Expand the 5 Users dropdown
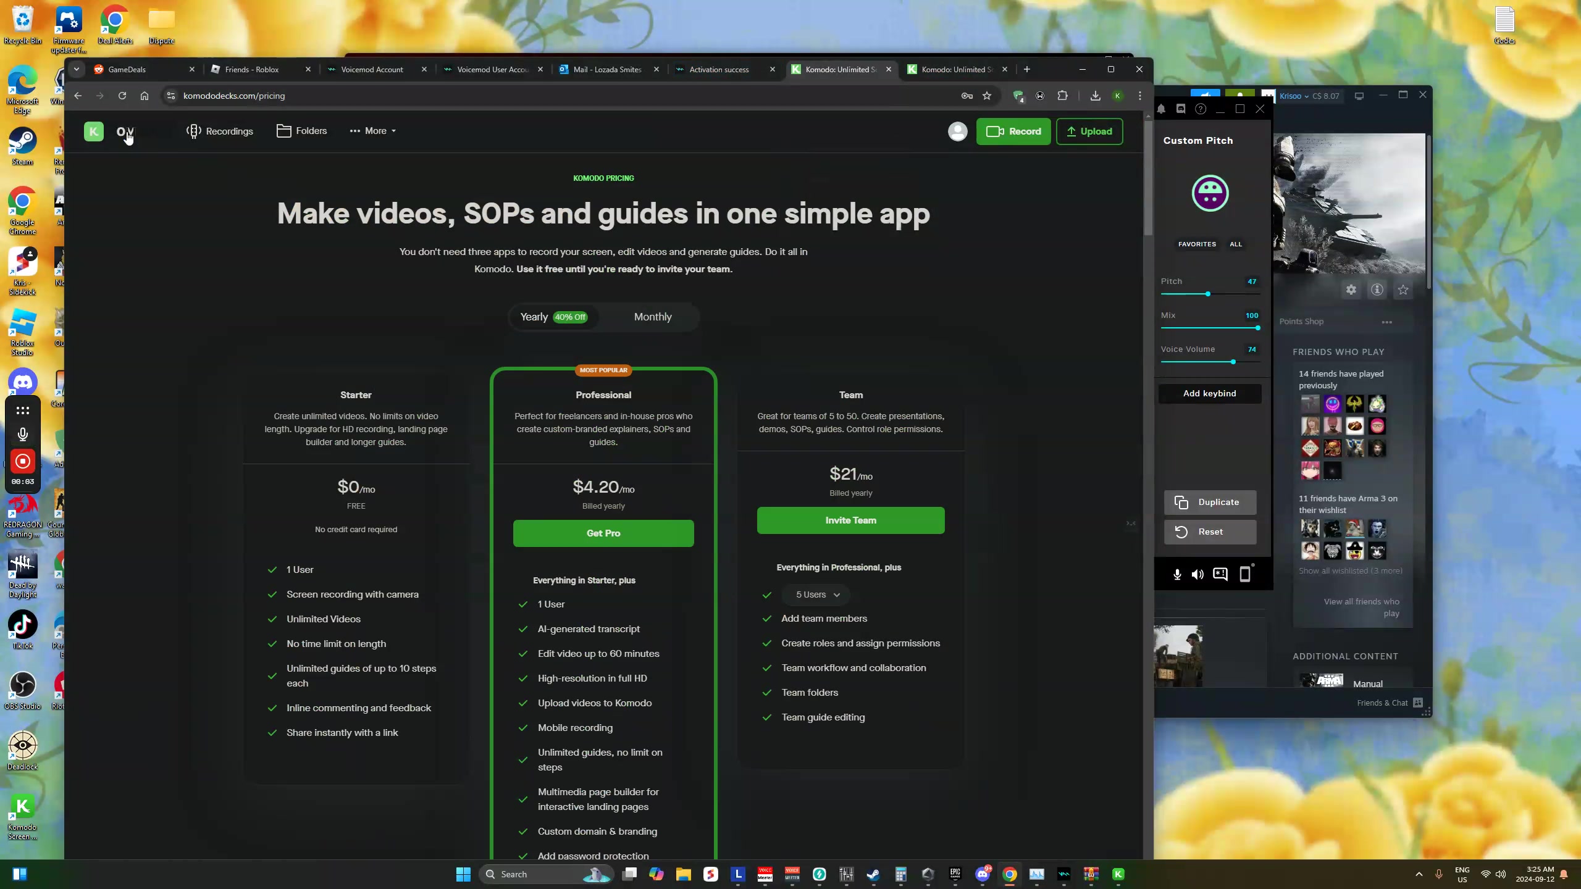 (816, 595)
